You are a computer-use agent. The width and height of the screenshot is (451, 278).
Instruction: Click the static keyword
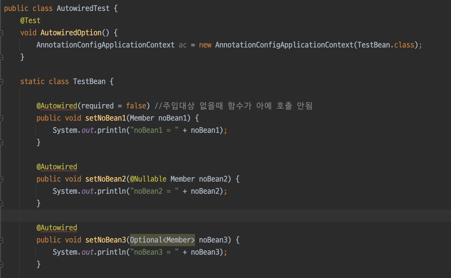tap(32, 81)
